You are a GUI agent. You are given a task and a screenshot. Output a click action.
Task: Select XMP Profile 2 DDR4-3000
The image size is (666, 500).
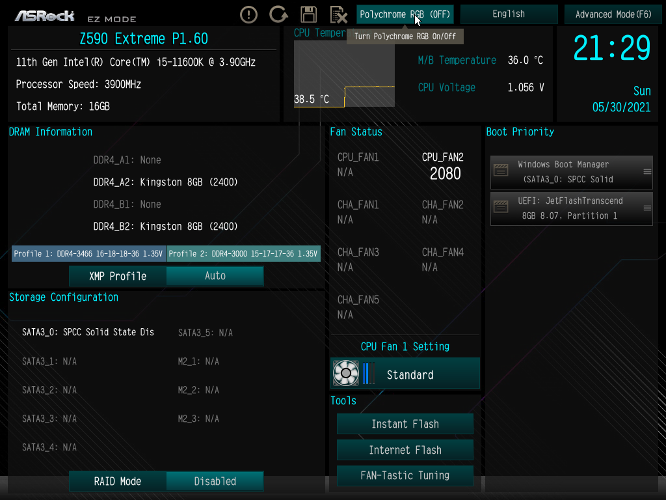point(243,253)
